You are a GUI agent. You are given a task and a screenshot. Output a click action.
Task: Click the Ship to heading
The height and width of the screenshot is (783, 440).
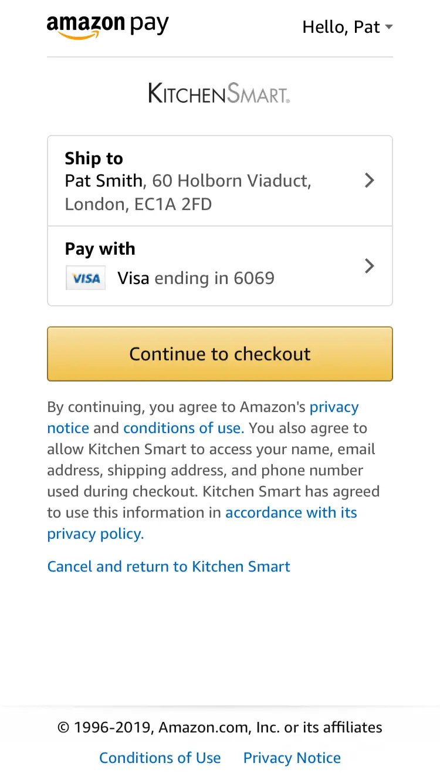pos(94,158)
